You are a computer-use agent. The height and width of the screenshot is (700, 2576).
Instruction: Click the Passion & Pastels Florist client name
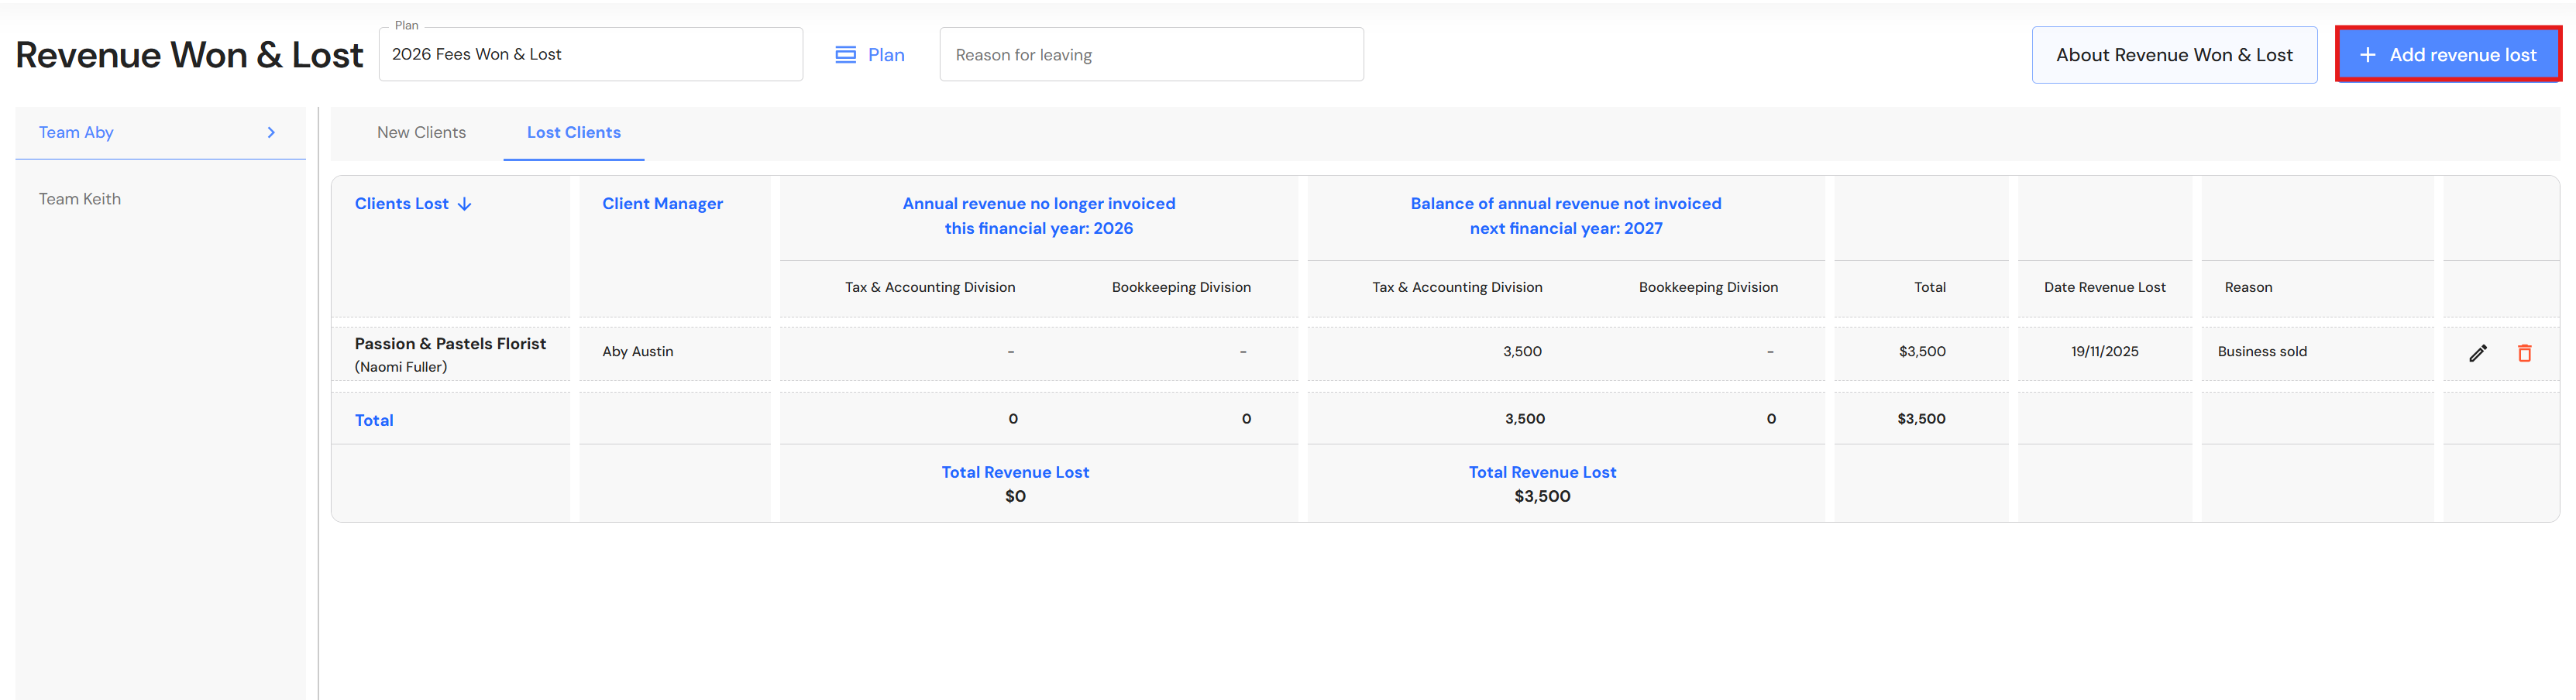pos(450,344)
